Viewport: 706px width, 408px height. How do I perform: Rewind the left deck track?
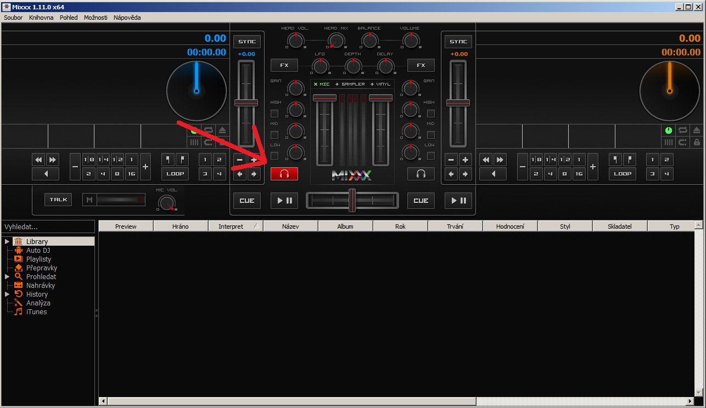pyautogui.click(x=38, y=160)
